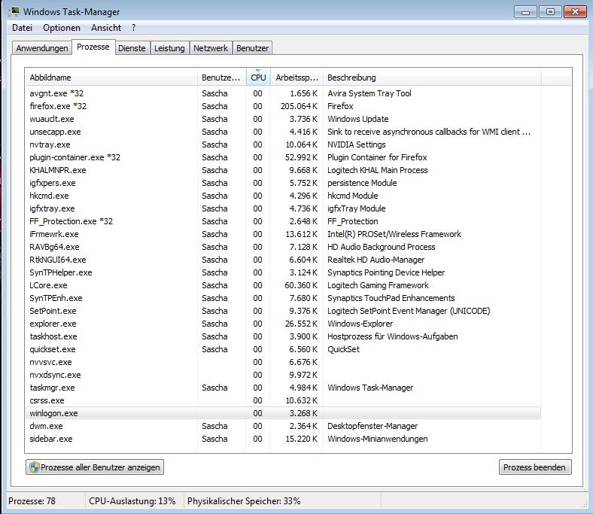593x514 pixels.
Task: Select the nvxdsync.exe process
Action: point(283,375)
